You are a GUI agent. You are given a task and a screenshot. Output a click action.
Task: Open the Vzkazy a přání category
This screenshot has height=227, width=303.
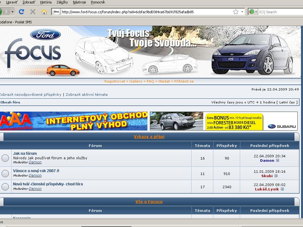[149, 137]
